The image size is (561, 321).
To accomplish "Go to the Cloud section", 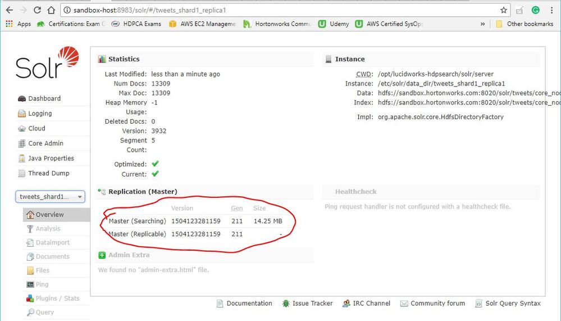I will click(x=37, y=128).
